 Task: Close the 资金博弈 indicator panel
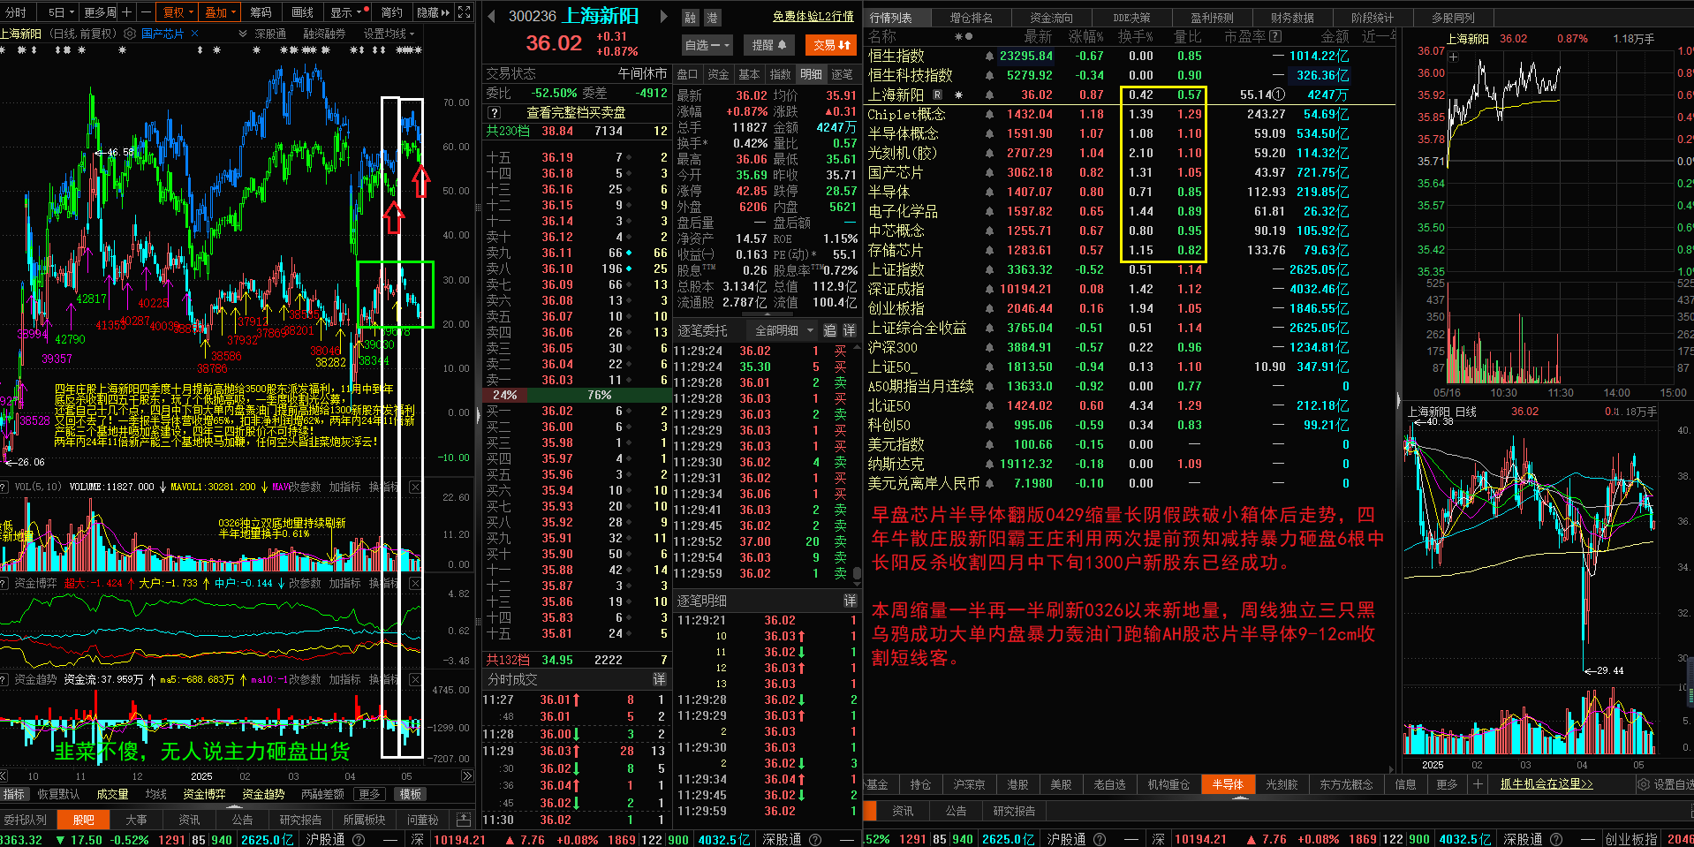(415, 584)
